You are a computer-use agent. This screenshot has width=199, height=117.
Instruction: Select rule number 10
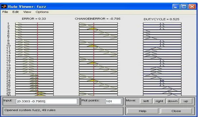click(x=8, y=46)
